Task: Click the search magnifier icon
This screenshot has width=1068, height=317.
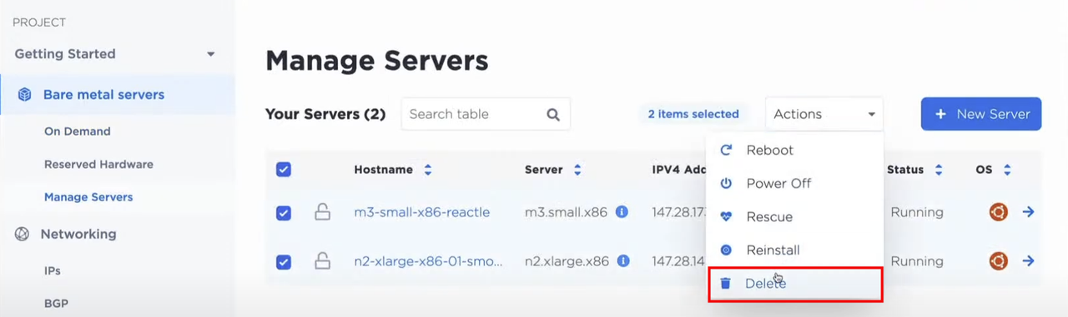Action: [x=552, y=114]
